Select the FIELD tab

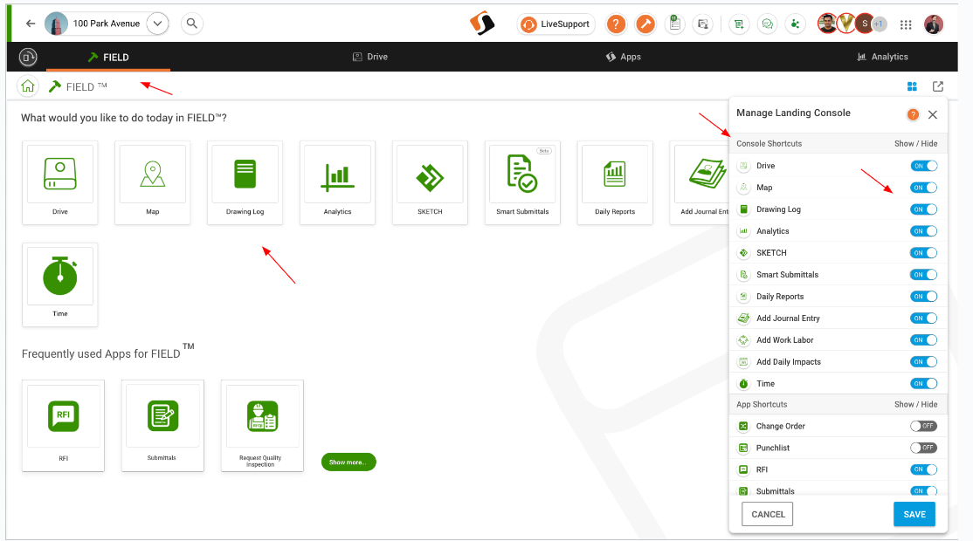pyautogui.click(x=108, y=57)
